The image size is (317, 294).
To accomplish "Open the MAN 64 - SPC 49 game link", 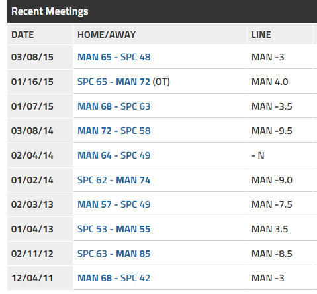I will click(114, 155).
